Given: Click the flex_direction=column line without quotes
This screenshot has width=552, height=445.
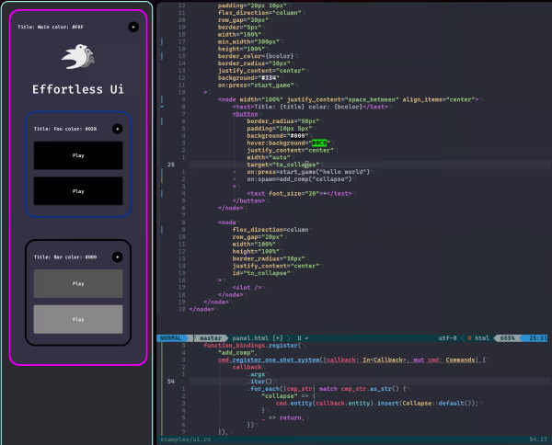Looking at the screenshot, I should (270, 230).
